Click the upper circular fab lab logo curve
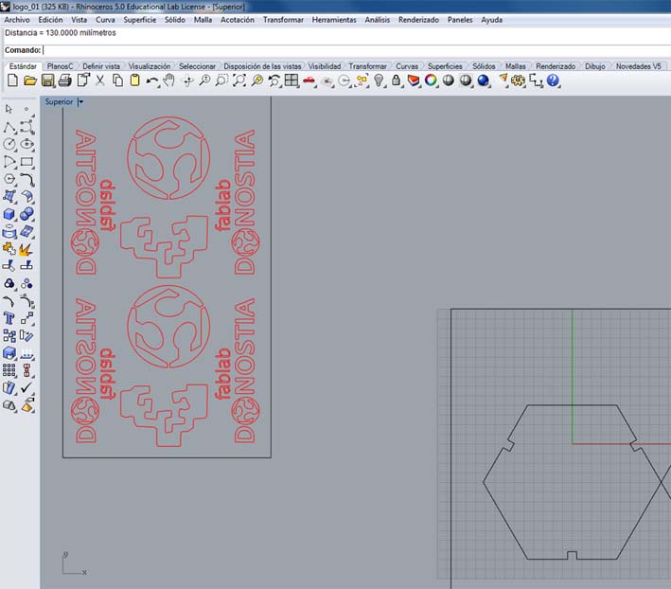The image size is (671, 589). point(168,157)
